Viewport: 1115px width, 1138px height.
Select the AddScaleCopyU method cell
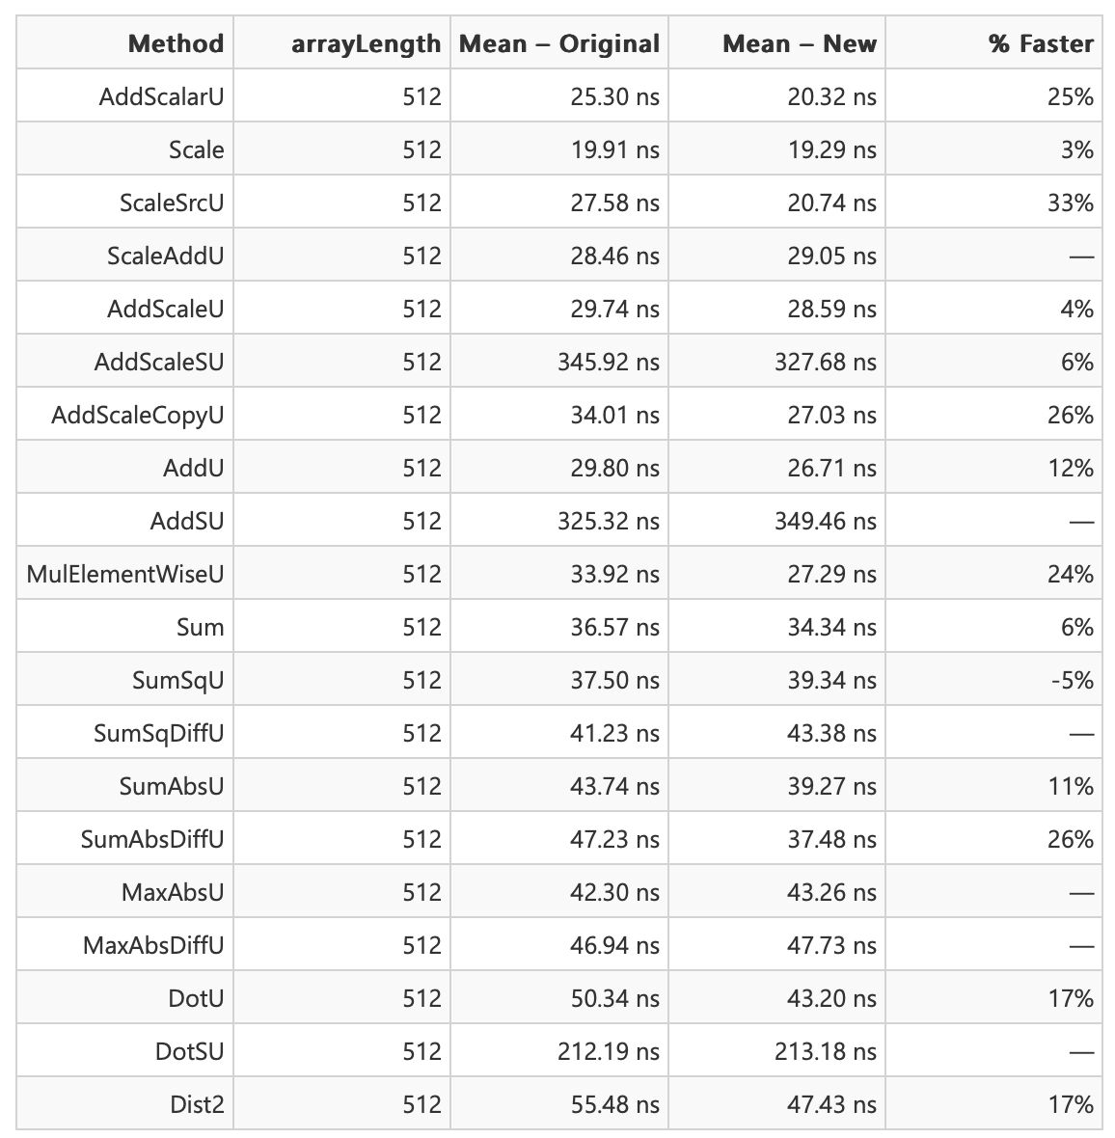[138, 415]
